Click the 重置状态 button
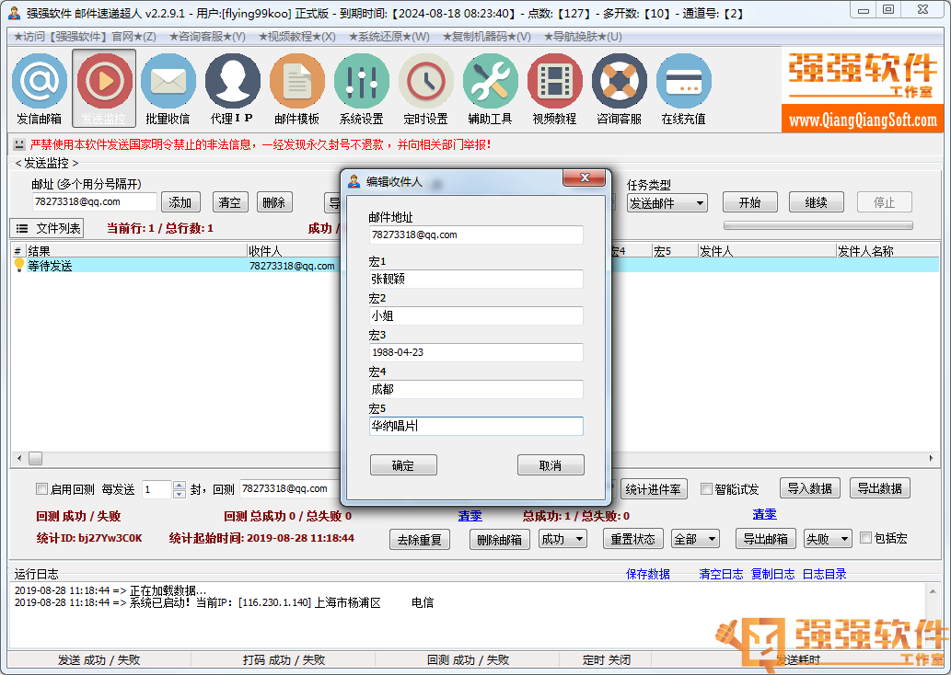Screen dimensions: 951x675 [633, 539]
